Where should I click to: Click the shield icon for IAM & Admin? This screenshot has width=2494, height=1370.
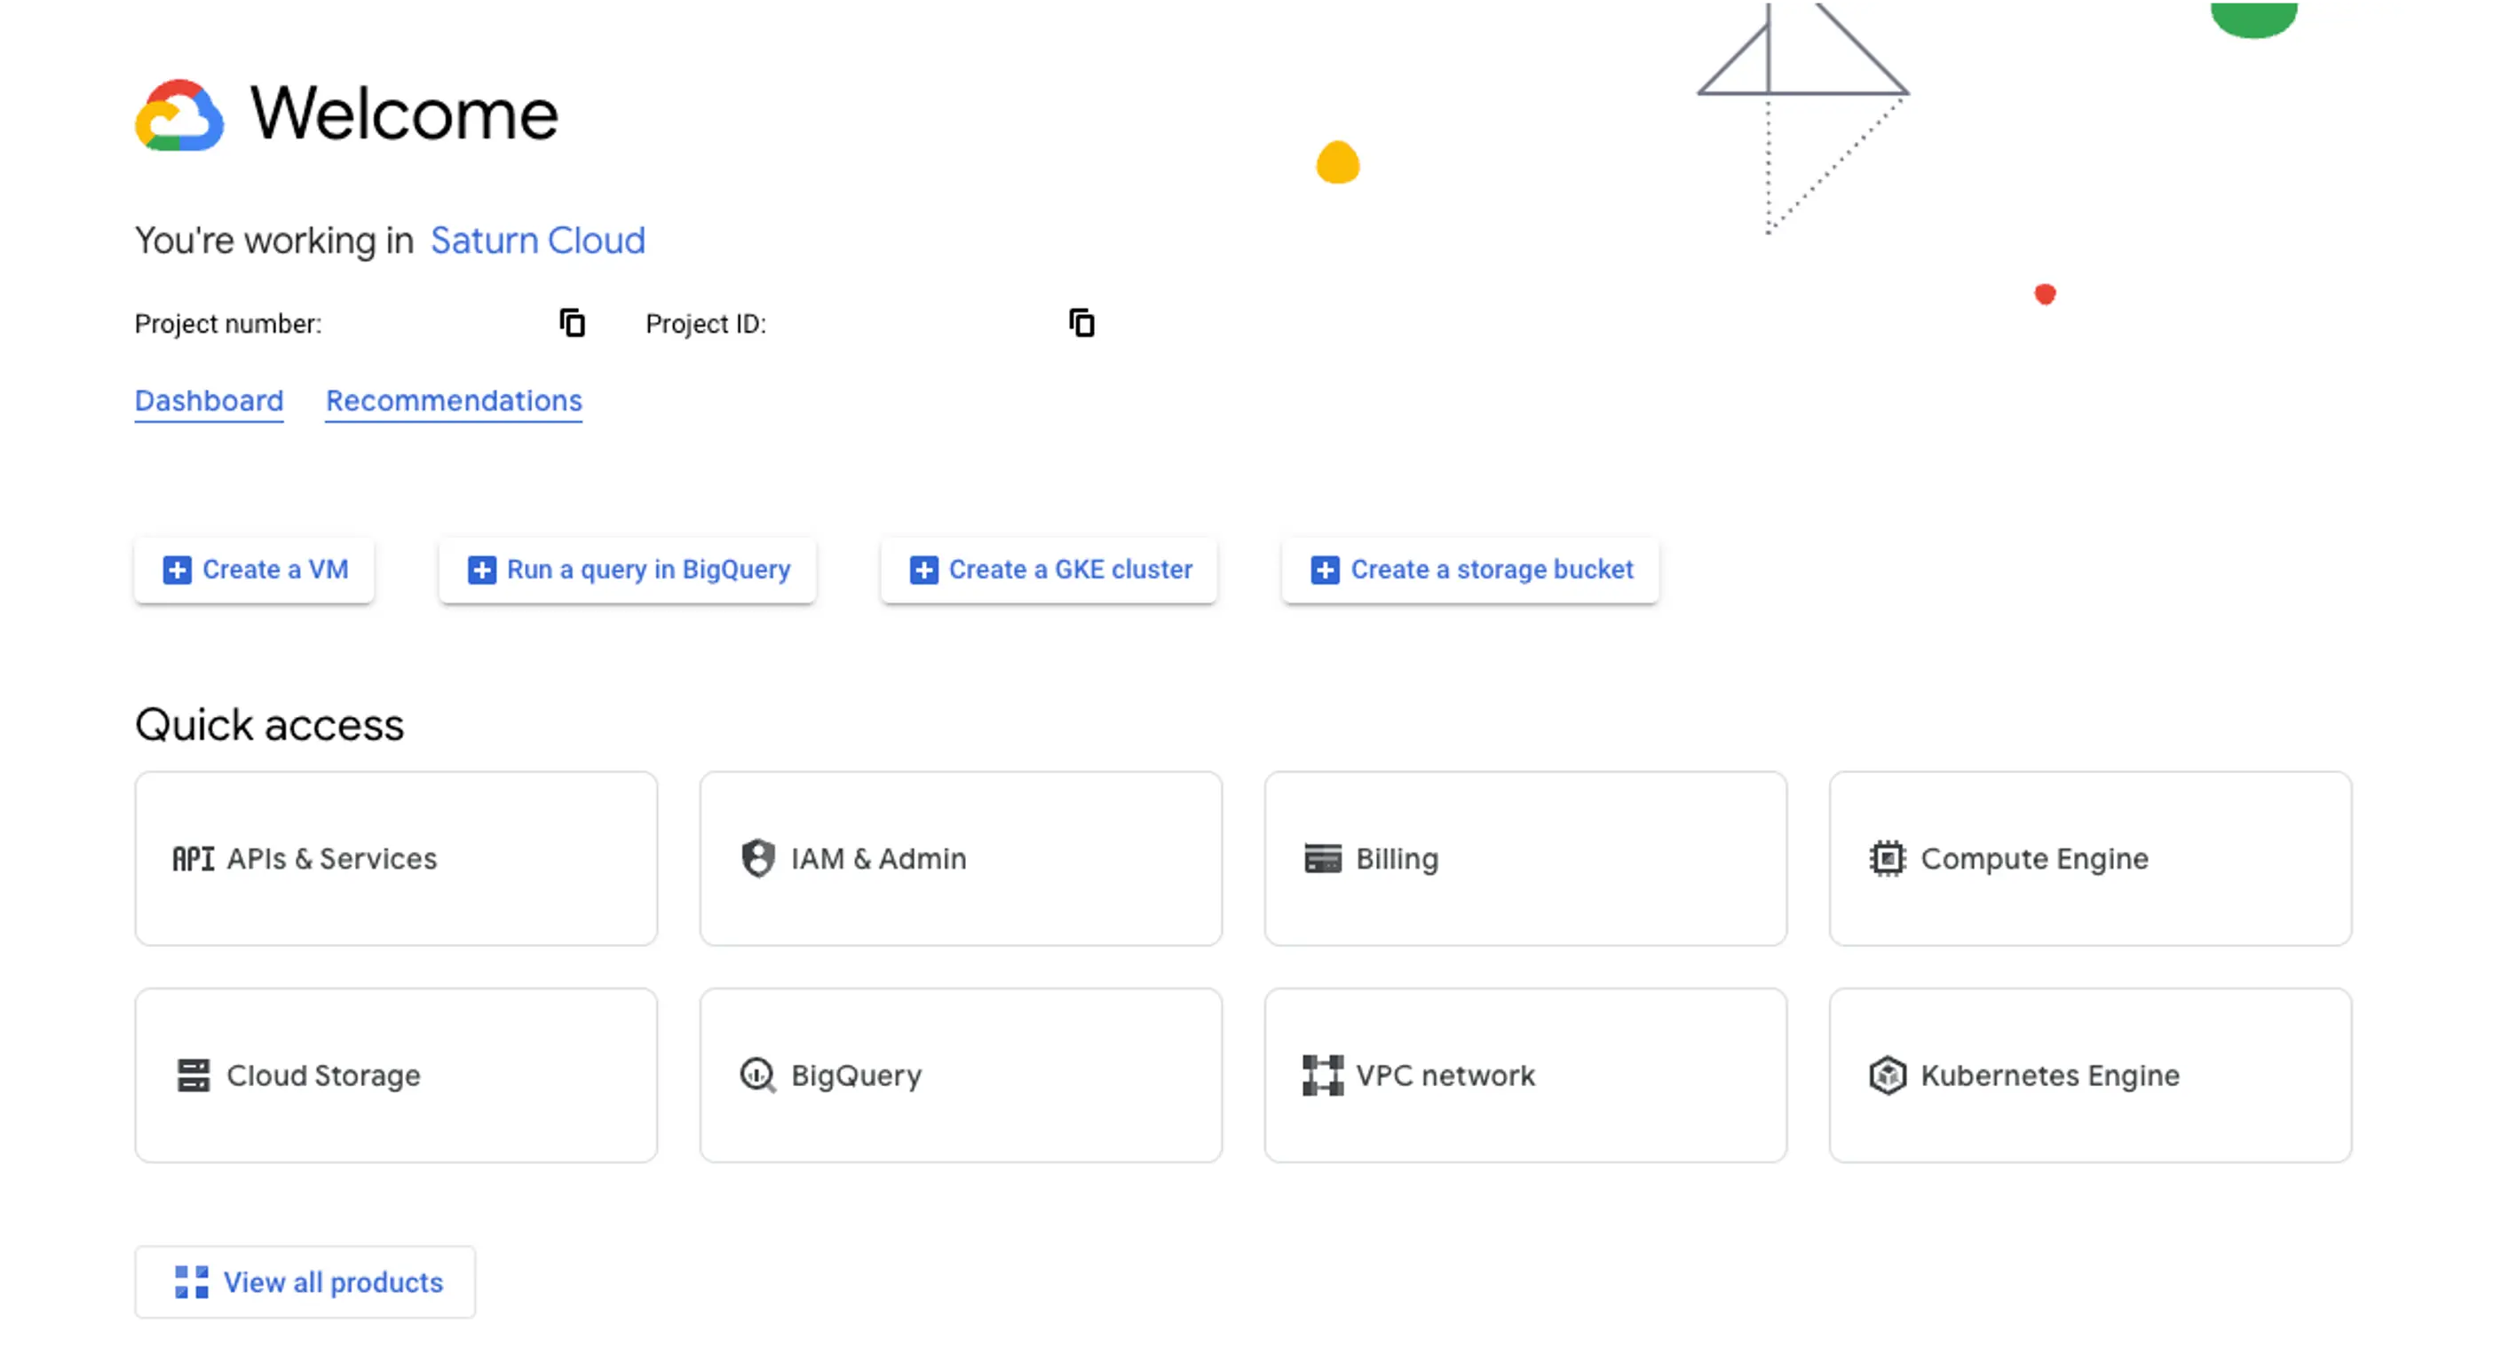[758, 858]
